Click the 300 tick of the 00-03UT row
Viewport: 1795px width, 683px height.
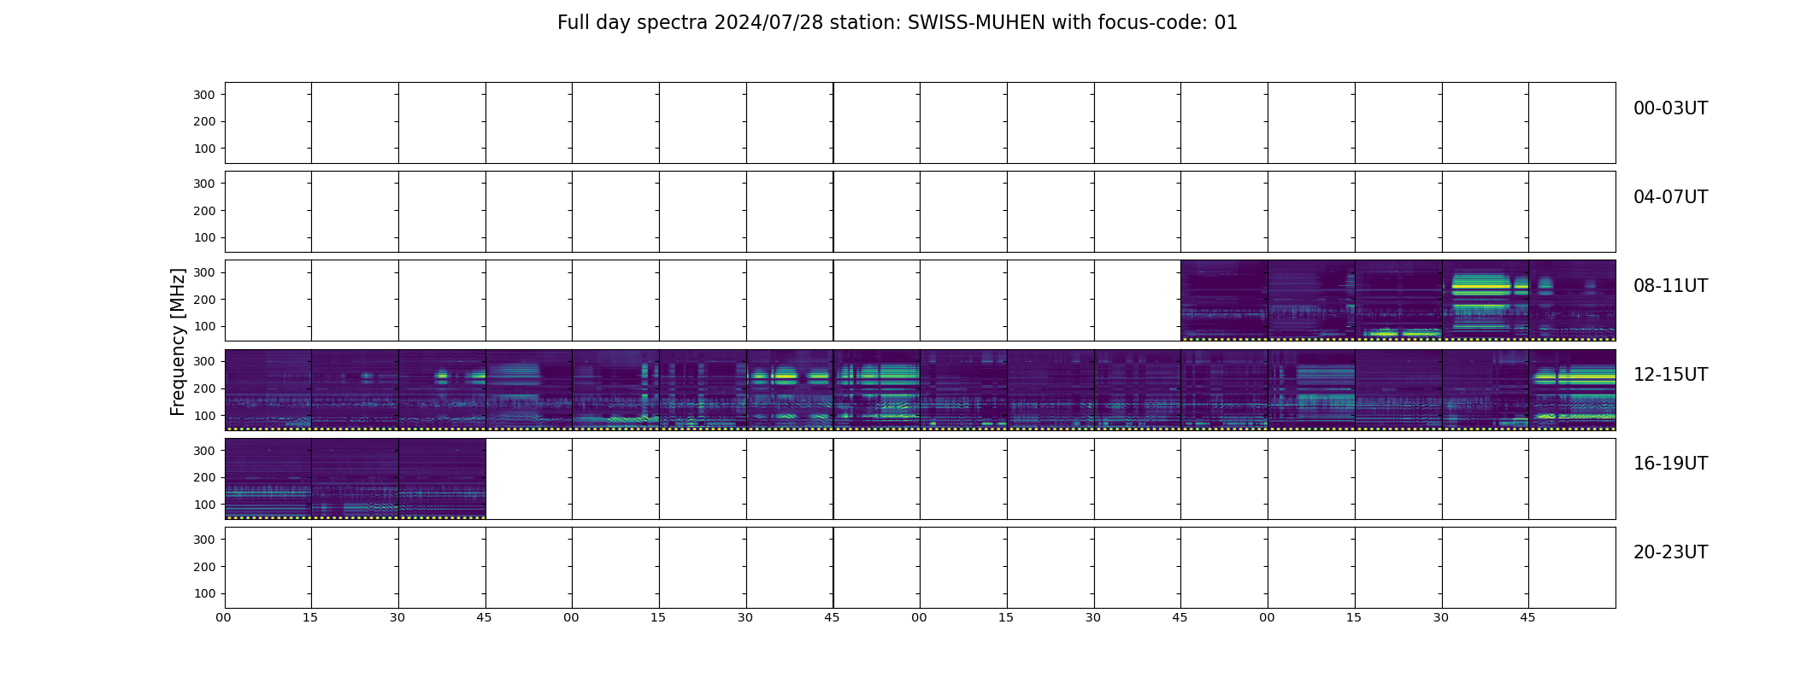point(204,95)
